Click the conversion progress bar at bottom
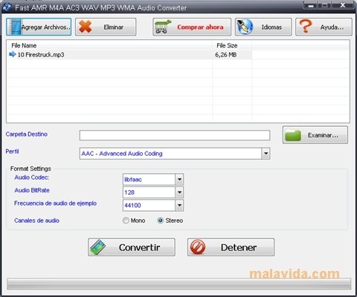The height and width of the screenshot is (297, 357). 179,284
